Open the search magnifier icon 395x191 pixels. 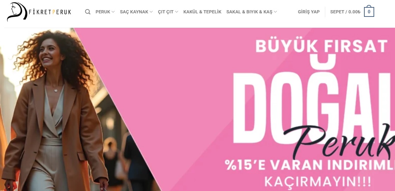pos(87,12)
